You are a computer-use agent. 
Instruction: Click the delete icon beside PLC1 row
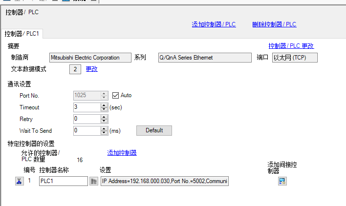point(19,181)
